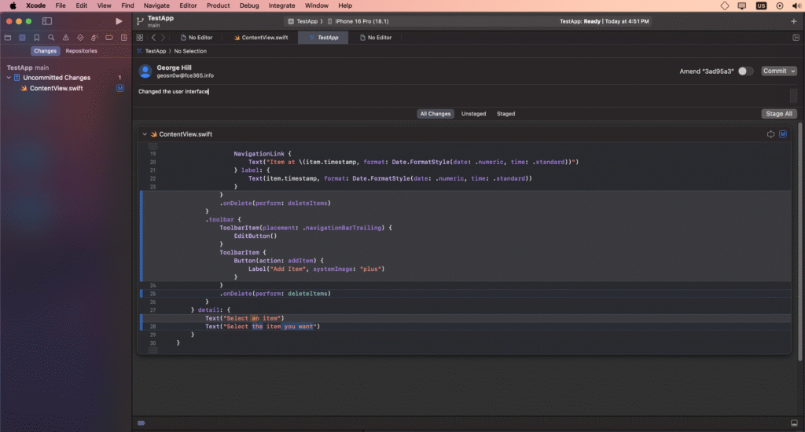This screenshot has width=805, height=432.
Task: Click the screen mirroring icon in menu bar
Action: 742,5
